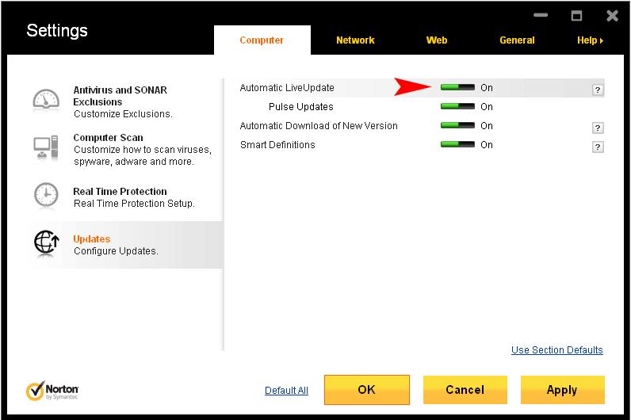Viewport: 631px width, 420px height.
Task: Open help for Smart Definitions
Action: pyautogui.click(x=598, y=147)
